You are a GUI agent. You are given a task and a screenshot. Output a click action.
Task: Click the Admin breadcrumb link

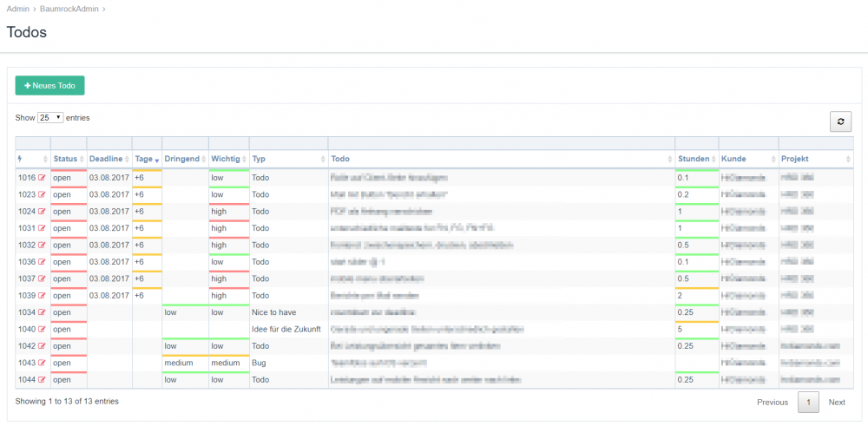[x=18, y=9]
